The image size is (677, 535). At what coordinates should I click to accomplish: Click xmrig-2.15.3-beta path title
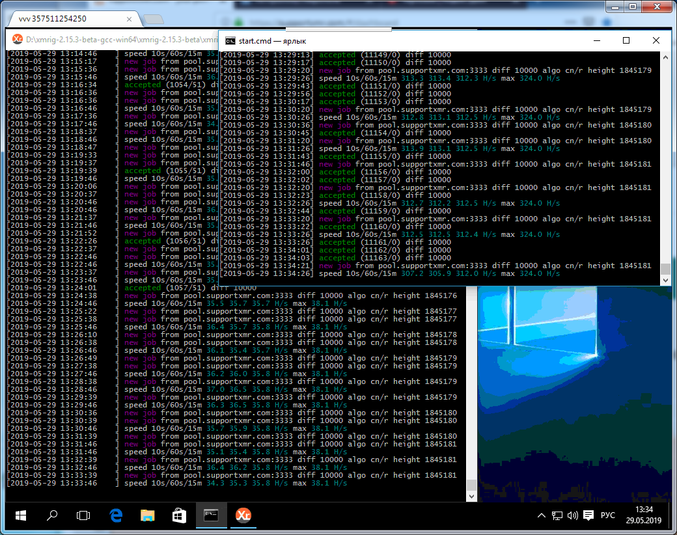(x=121, y=40)
